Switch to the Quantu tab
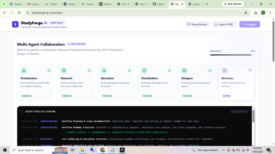275x154 pixels. point(195,4)
